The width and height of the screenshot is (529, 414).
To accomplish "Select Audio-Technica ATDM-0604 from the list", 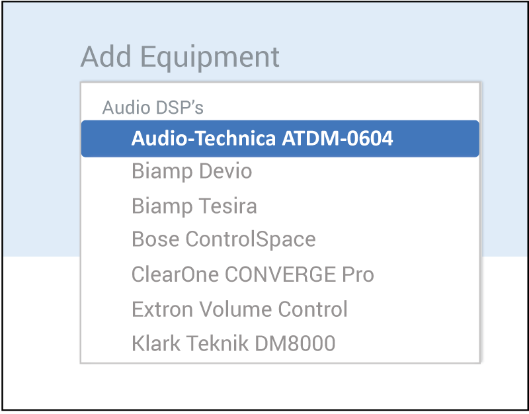I will click(262, 138).
